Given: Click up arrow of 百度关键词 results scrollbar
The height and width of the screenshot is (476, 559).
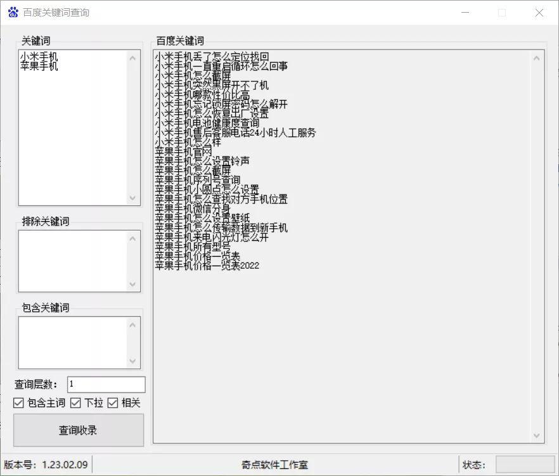Looking at the screenshot, I should [537, 58].
